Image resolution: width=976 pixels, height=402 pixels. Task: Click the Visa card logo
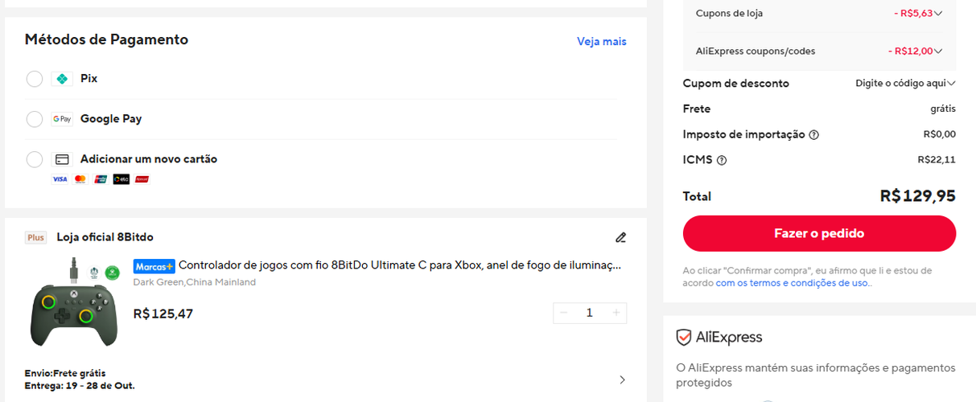click(60, 179)
